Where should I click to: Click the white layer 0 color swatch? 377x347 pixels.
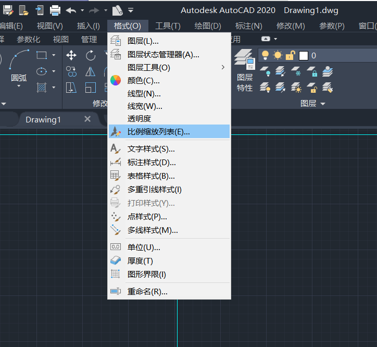tap(304, 56)
